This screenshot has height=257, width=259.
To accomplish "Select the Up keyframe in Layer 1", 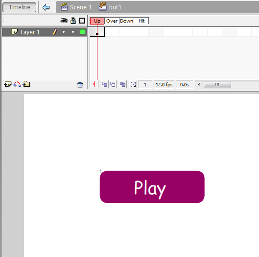I will tap(97, 32).
